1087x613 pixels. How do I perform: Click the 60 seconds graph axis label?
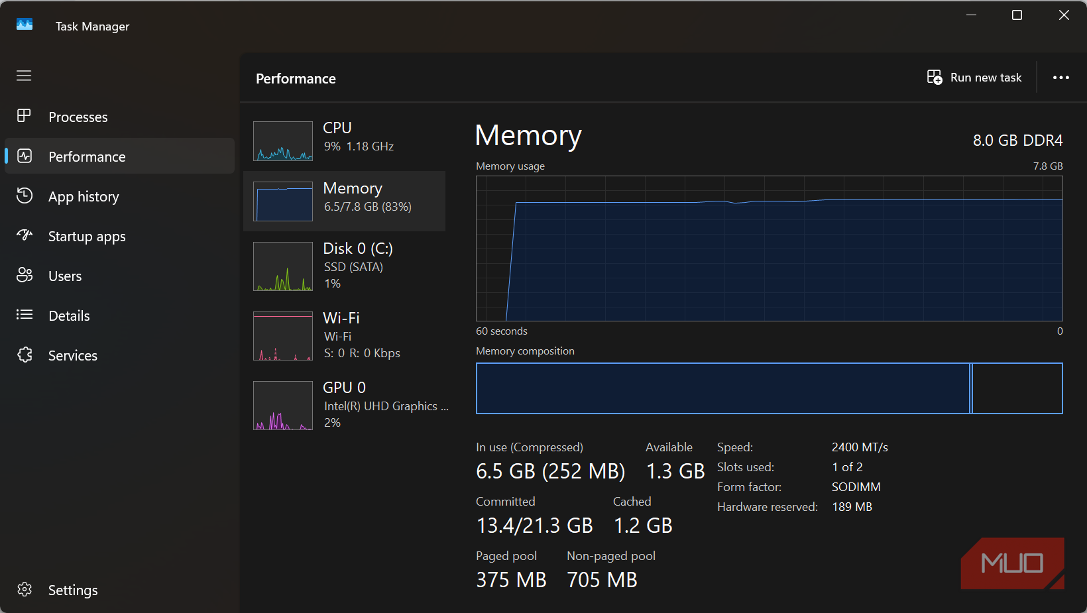[502, 331]
